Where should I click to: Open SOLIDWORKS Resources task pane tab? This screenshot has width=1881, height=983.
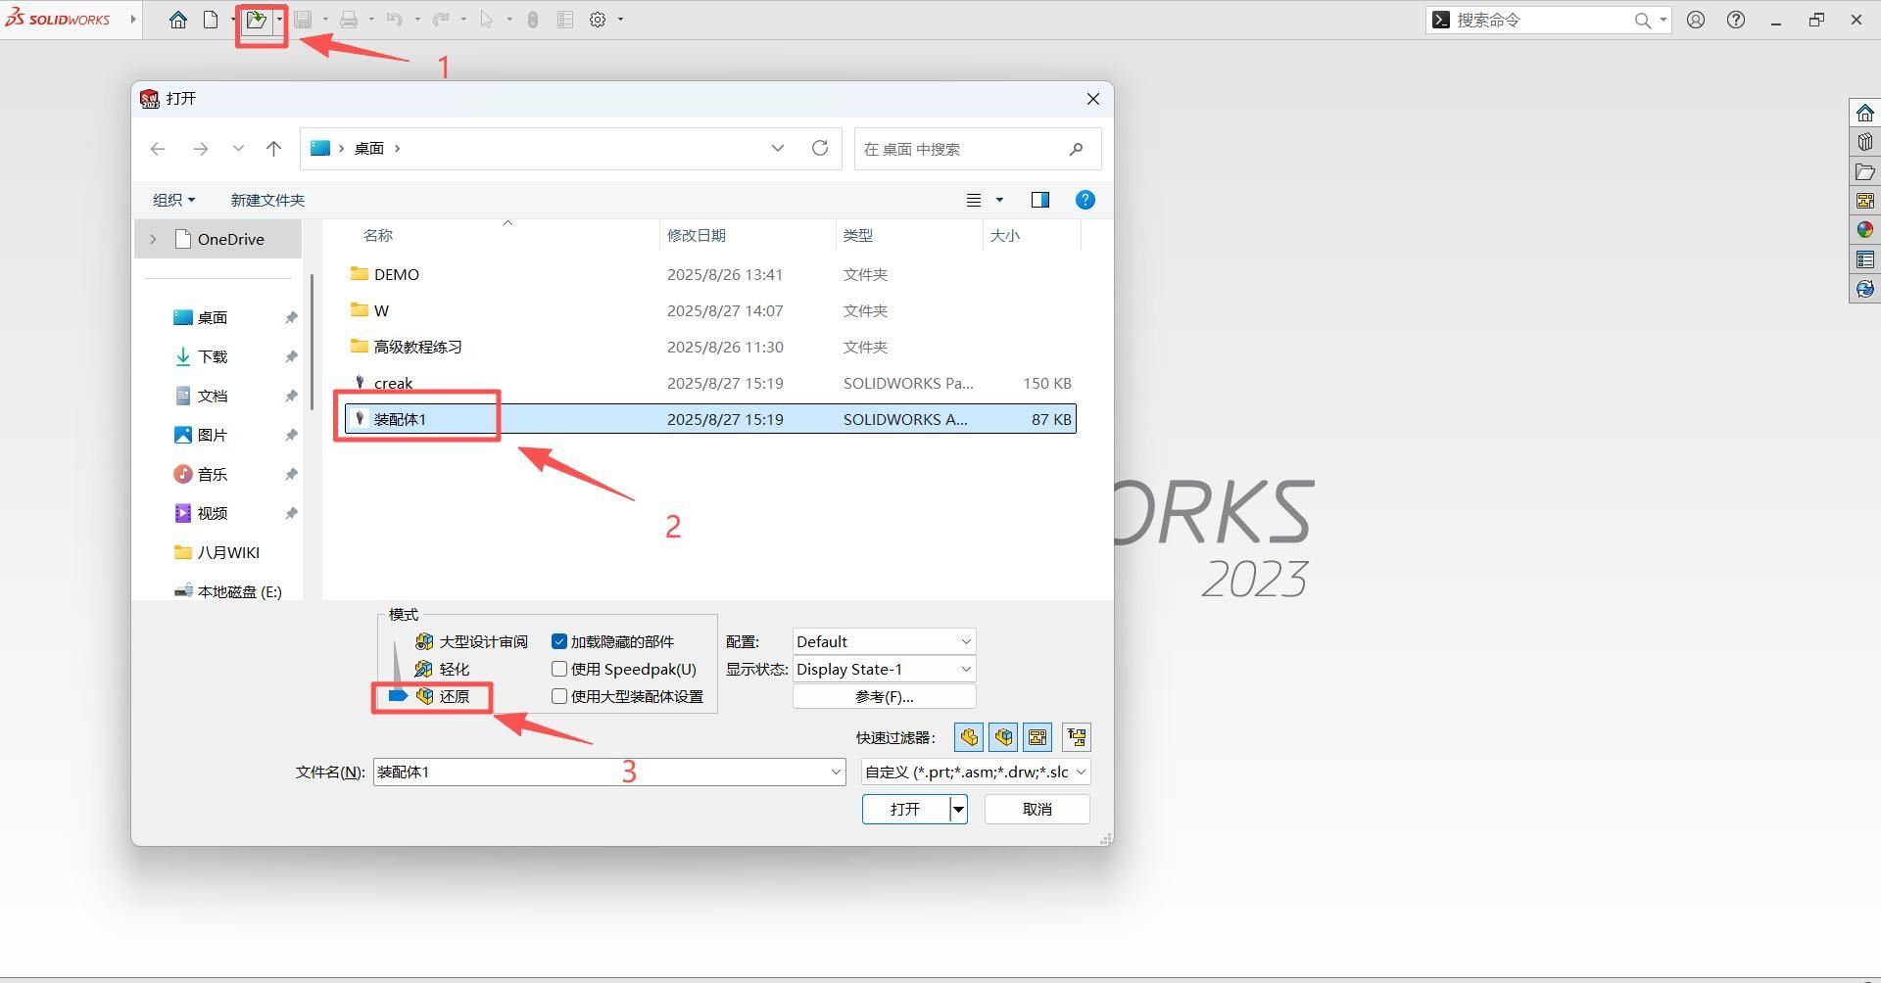(1864, 113)
